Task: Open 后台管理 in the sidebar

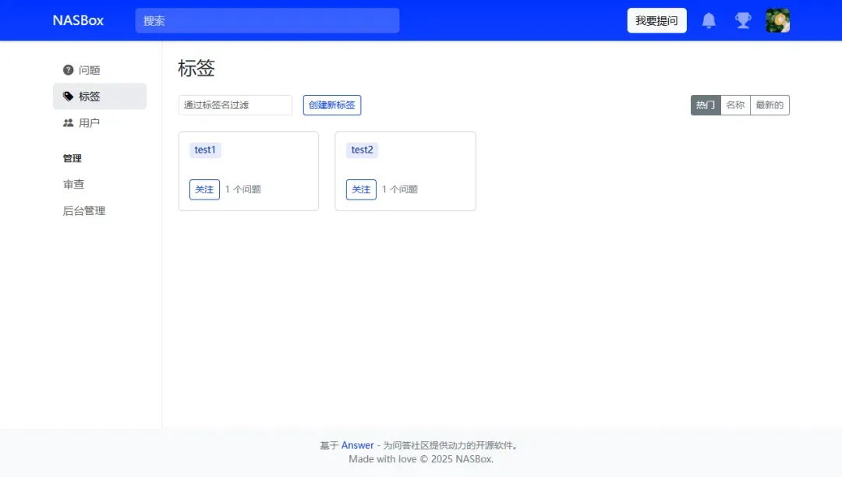Action: 84,211
